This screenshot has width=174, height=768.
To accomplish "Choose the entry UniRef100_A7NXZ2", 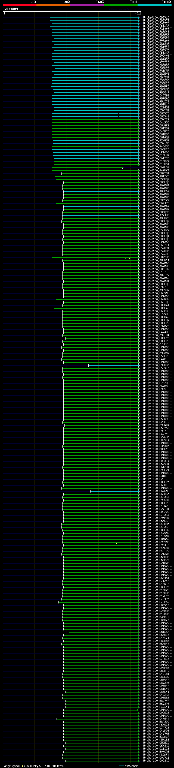I will (x=156, y=56).
